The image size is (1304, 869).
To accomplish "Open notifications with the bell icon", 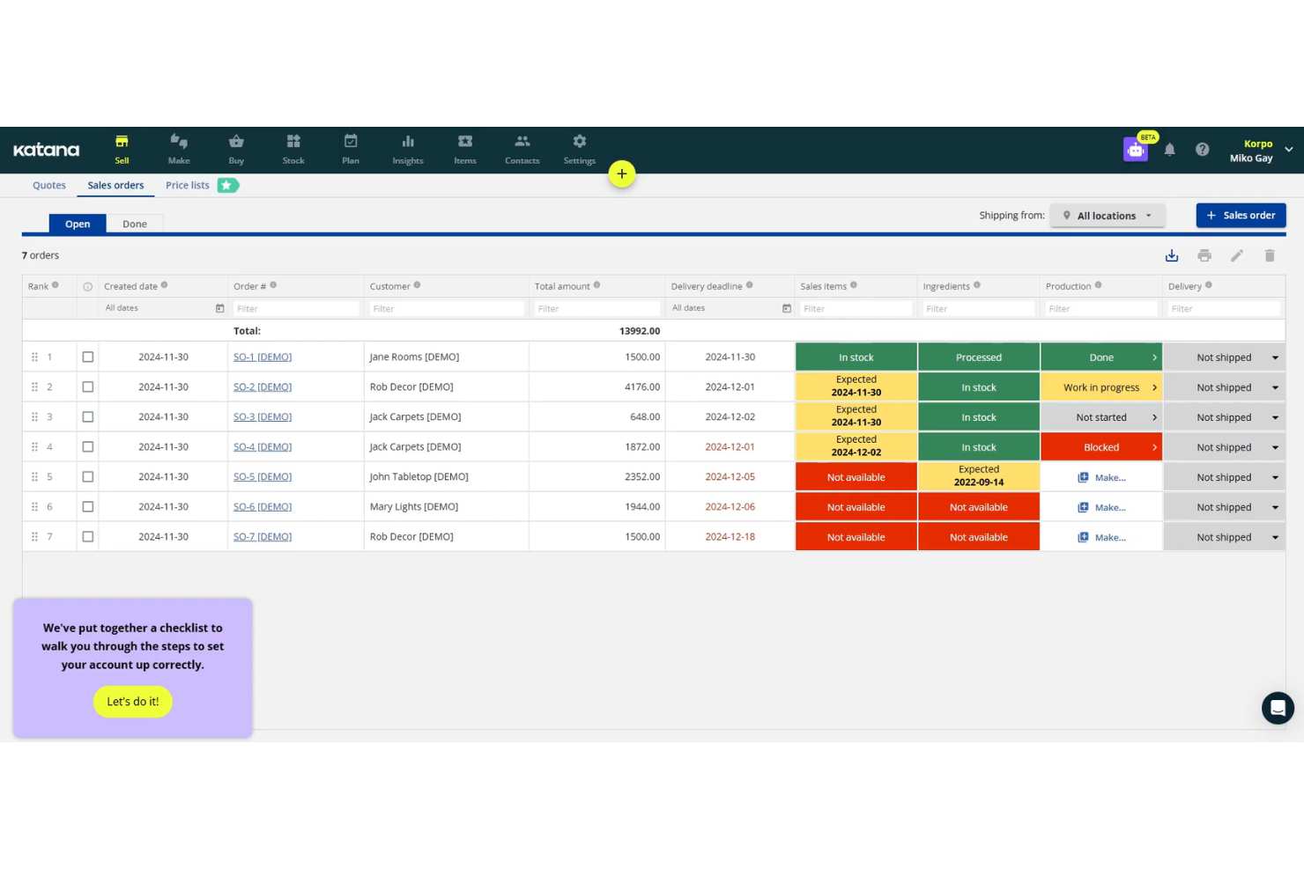I will pyautogui.click(x=1169, y=150).
